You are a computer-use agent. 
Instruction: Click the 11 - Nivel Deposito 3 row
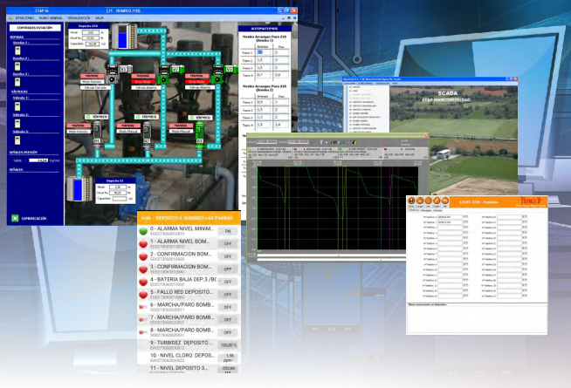[189, 370]
